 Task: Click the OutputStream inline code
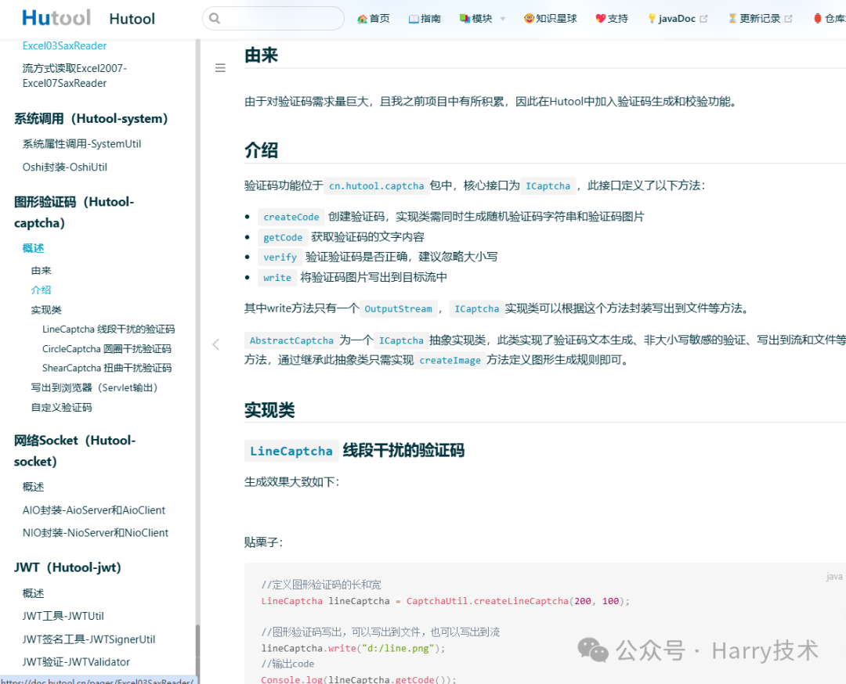[x=398, y=309]
